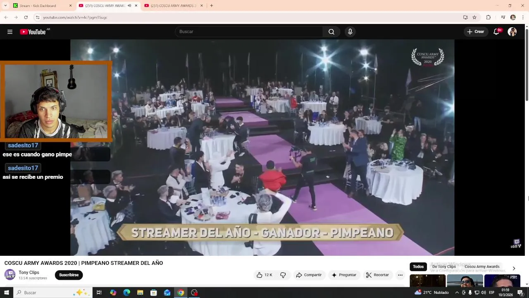View site information icon beside URL
This screenshot has height=298, width=529.
click(37, 17)
